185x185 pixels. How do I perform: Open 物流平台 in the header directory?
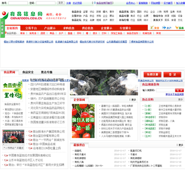click(x=158, y=16)
